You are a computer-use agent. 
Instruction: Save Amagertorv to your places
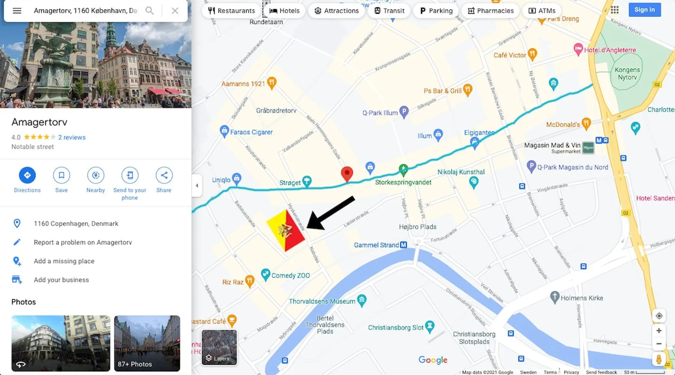pyautogui.click(x=61, y=180)
